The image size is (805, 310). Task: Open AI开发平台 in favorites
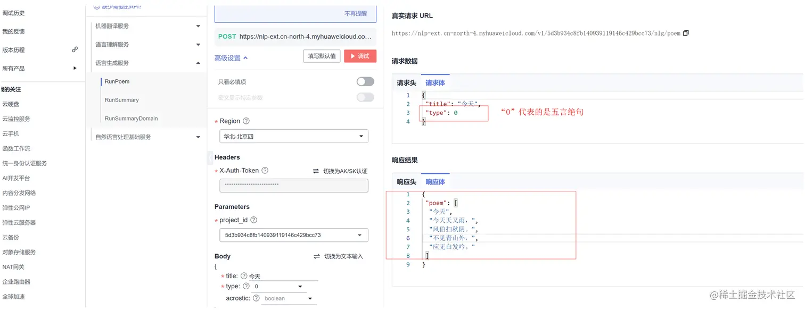point(16,178)
